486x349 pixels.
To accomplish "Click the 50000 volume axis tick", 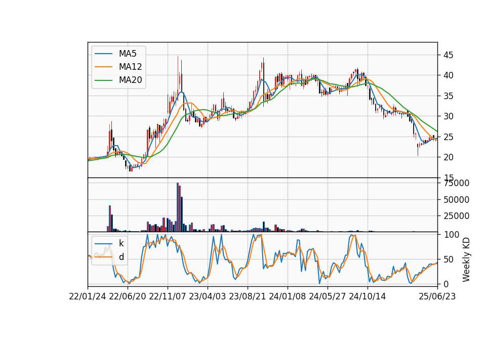I will (x=456, y=200).
